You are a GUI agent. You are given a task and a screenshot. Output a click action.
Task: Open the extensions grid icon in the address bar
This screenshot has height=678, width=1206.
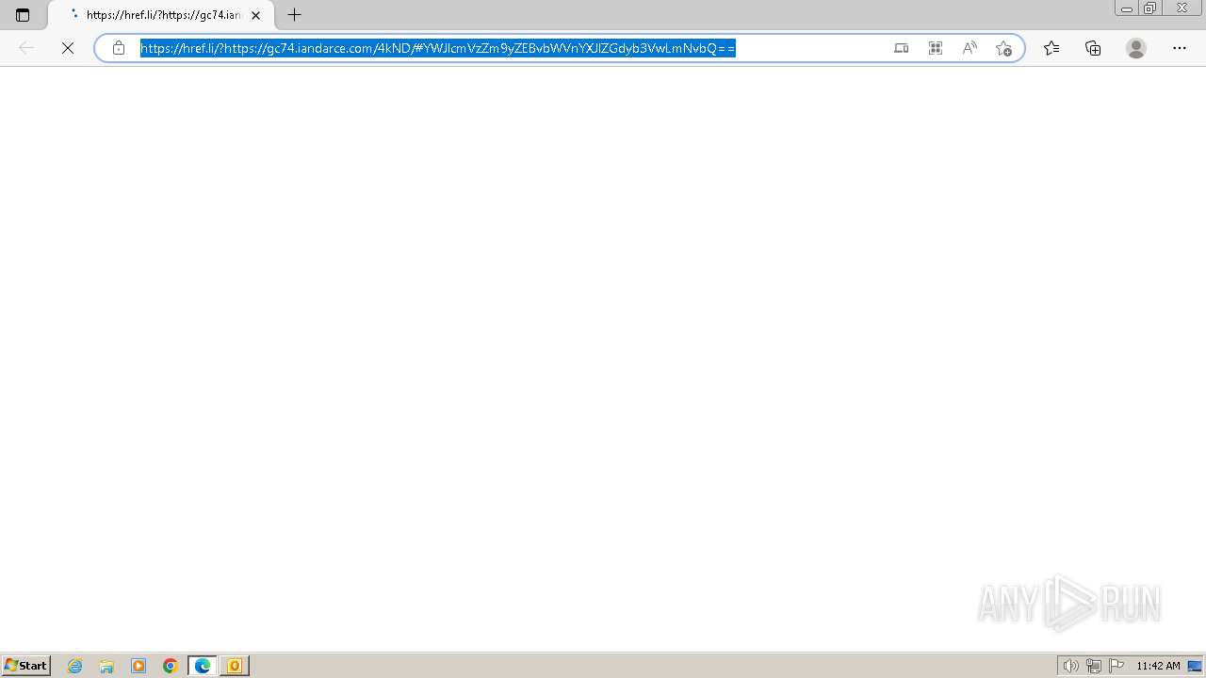pos(936,48)
